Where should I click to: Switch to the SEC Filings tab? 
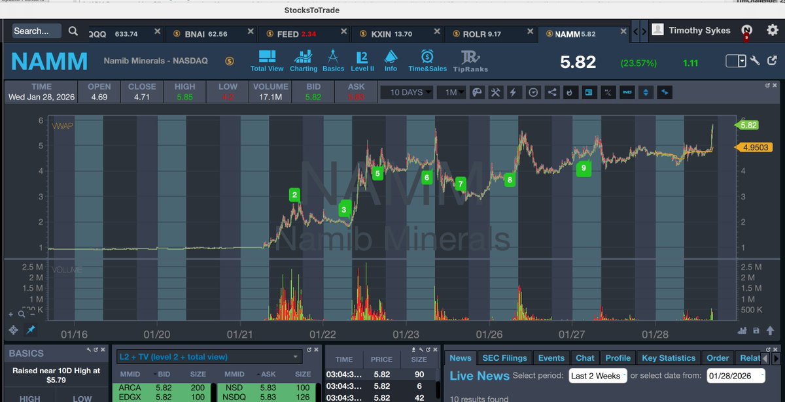tap(504, 358)
